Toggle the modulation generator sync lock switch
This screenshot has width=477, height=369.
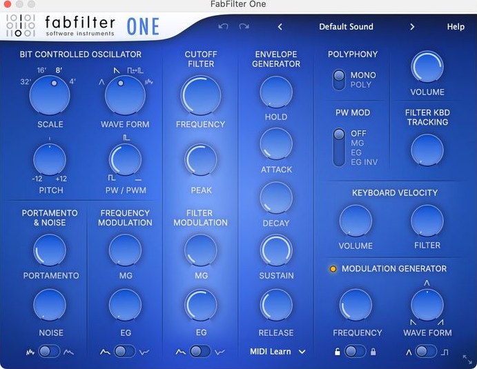355,351
